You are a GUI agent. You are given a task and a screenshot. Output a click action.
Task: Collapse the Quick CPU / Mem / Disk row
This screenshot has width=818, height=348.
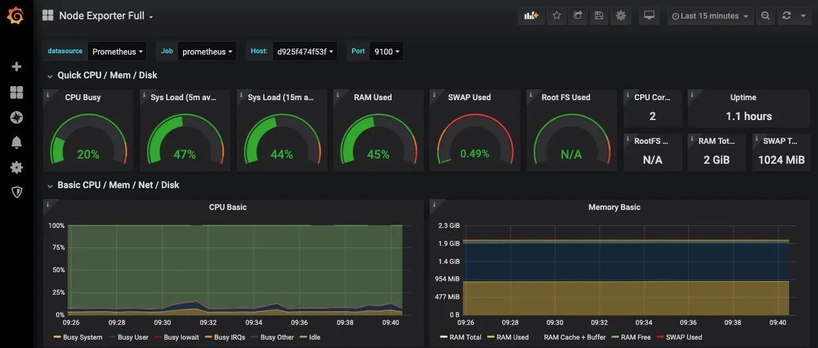101,75
